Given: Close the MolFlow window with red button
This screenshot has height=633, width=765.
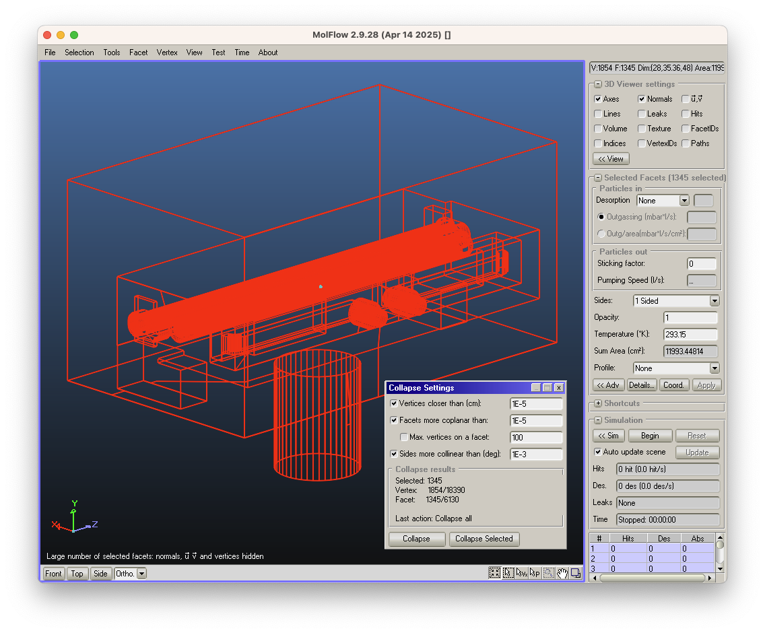Looking at the screenshot, I should click(47, 35).
